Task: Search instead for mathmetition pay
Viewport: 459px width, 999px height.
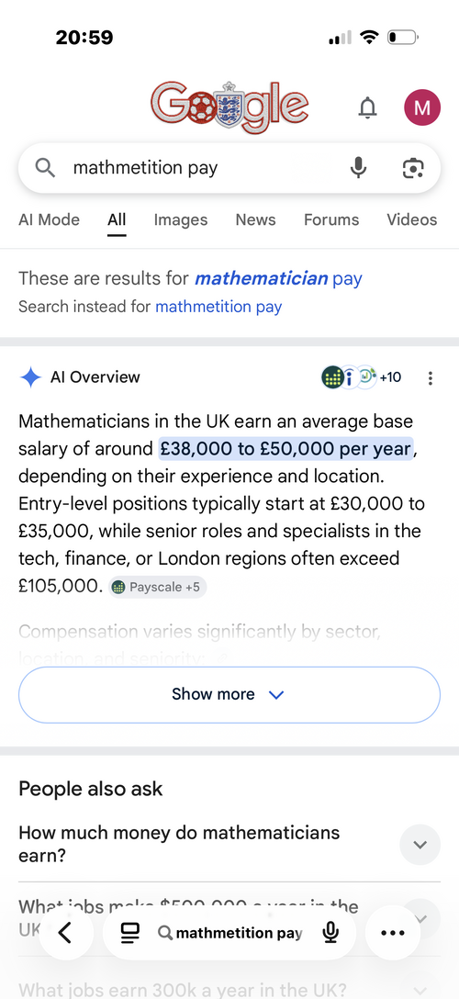Action: 218,307
